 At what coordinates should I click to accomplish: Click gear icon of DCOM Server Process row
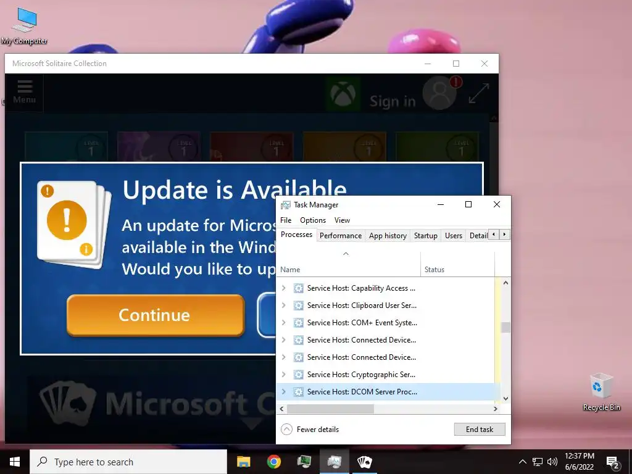pos(298,391)
